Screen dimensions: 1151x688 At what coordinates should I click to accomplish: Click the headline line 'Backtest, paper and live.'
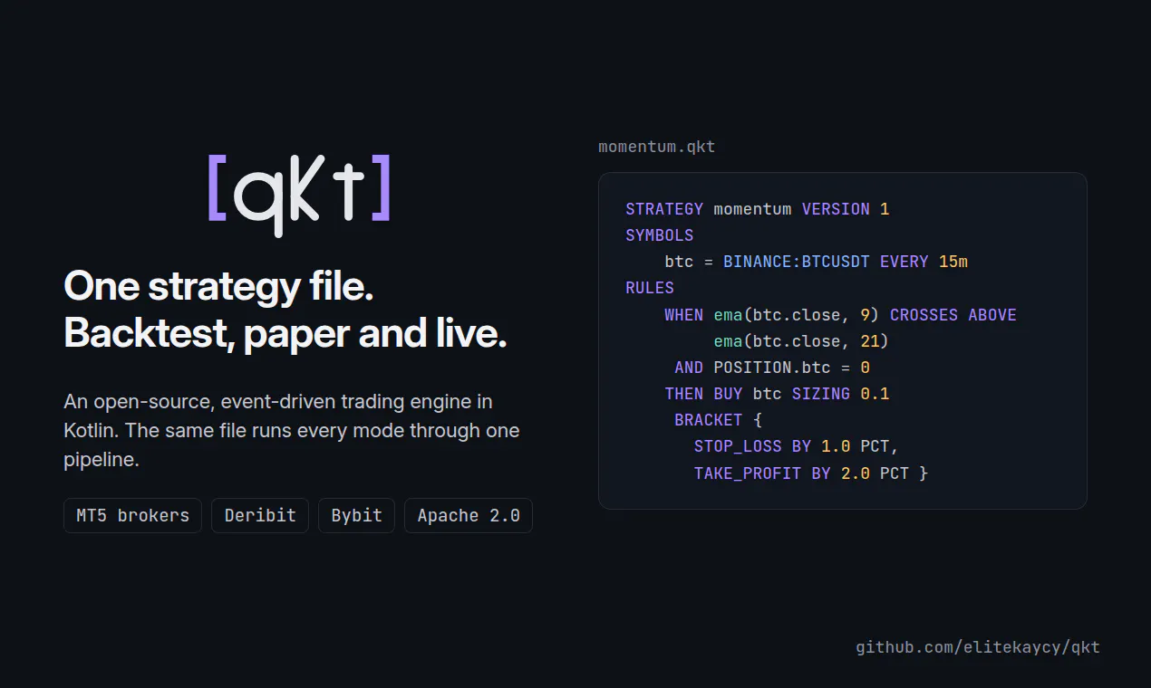point(285,334)
